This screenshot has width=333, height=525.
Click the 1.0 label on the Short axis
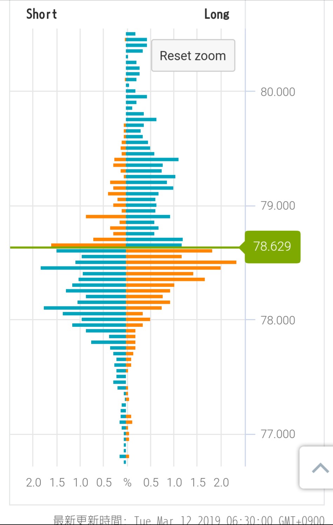pyautogui.click(x=80, y=483)
